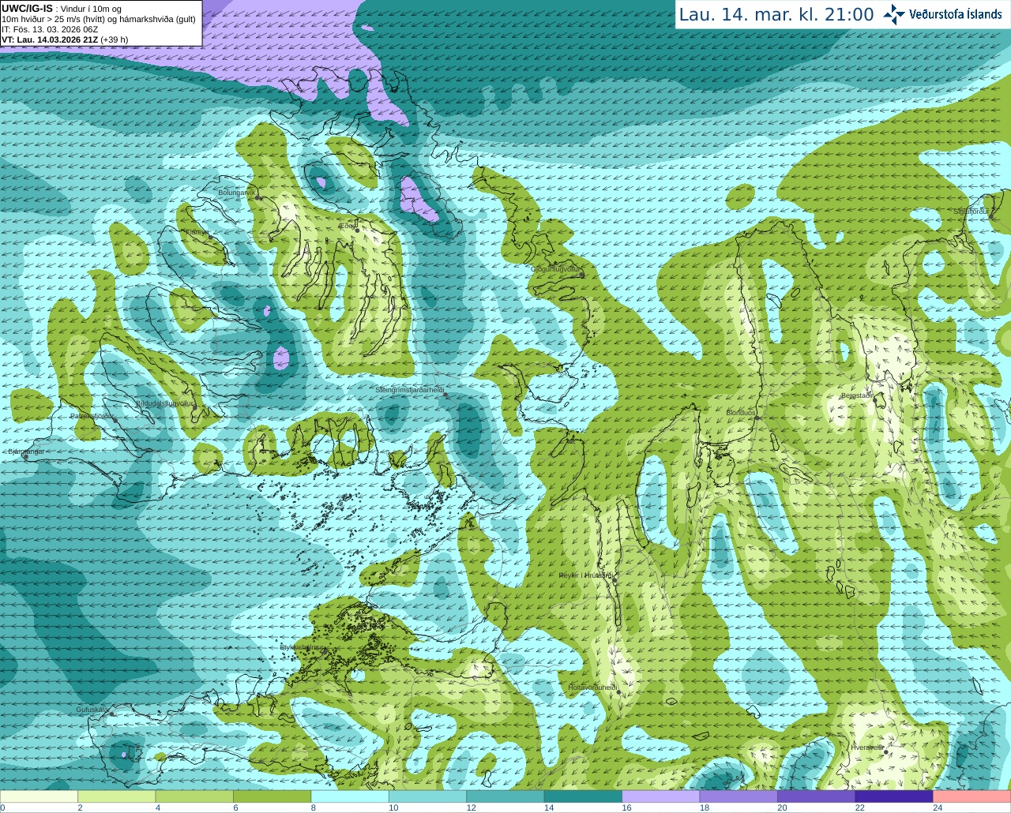Image resolution: width=1011 pixels, height=813 pixels.
Task: Select the Bolungarvík station marker
Action: [258, 197]
